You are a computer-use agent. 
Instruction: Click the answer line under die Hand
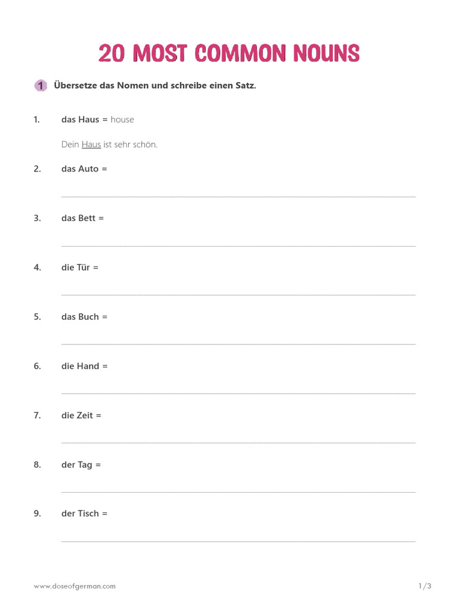[239, 392]
